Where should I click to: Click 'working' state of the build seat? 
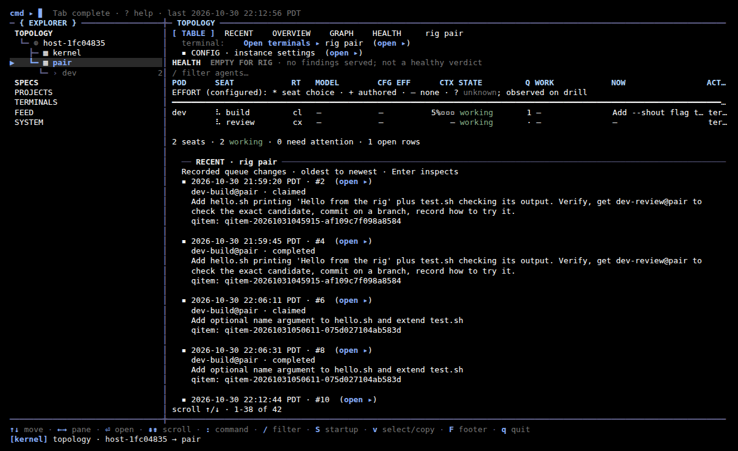[x=476, y=113]
